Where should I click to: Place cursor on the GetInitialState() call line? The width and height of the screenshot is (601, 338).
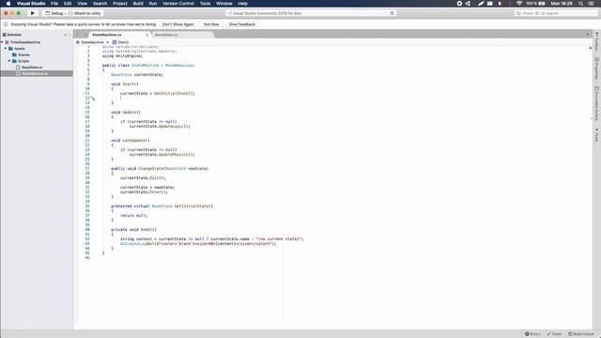coord(158,94)
